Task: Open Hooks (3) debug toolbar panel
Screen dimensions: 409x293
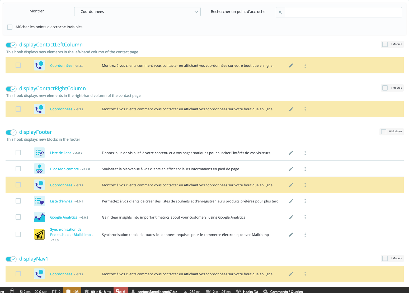Action: [247, 290]
